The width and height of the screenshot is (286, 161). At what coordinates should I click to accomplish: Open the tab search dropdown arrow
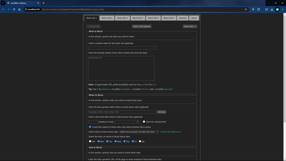tap(3, 3)
